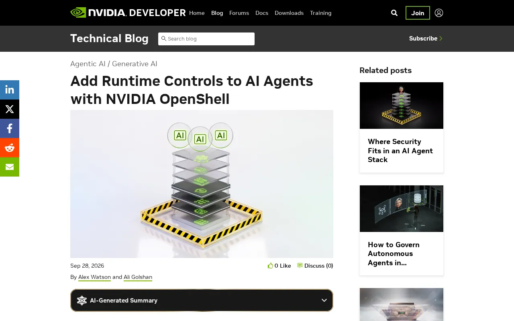514x321 pixels.
Task: Open search with the magnifier icon in header
Action: pos(394,13)
